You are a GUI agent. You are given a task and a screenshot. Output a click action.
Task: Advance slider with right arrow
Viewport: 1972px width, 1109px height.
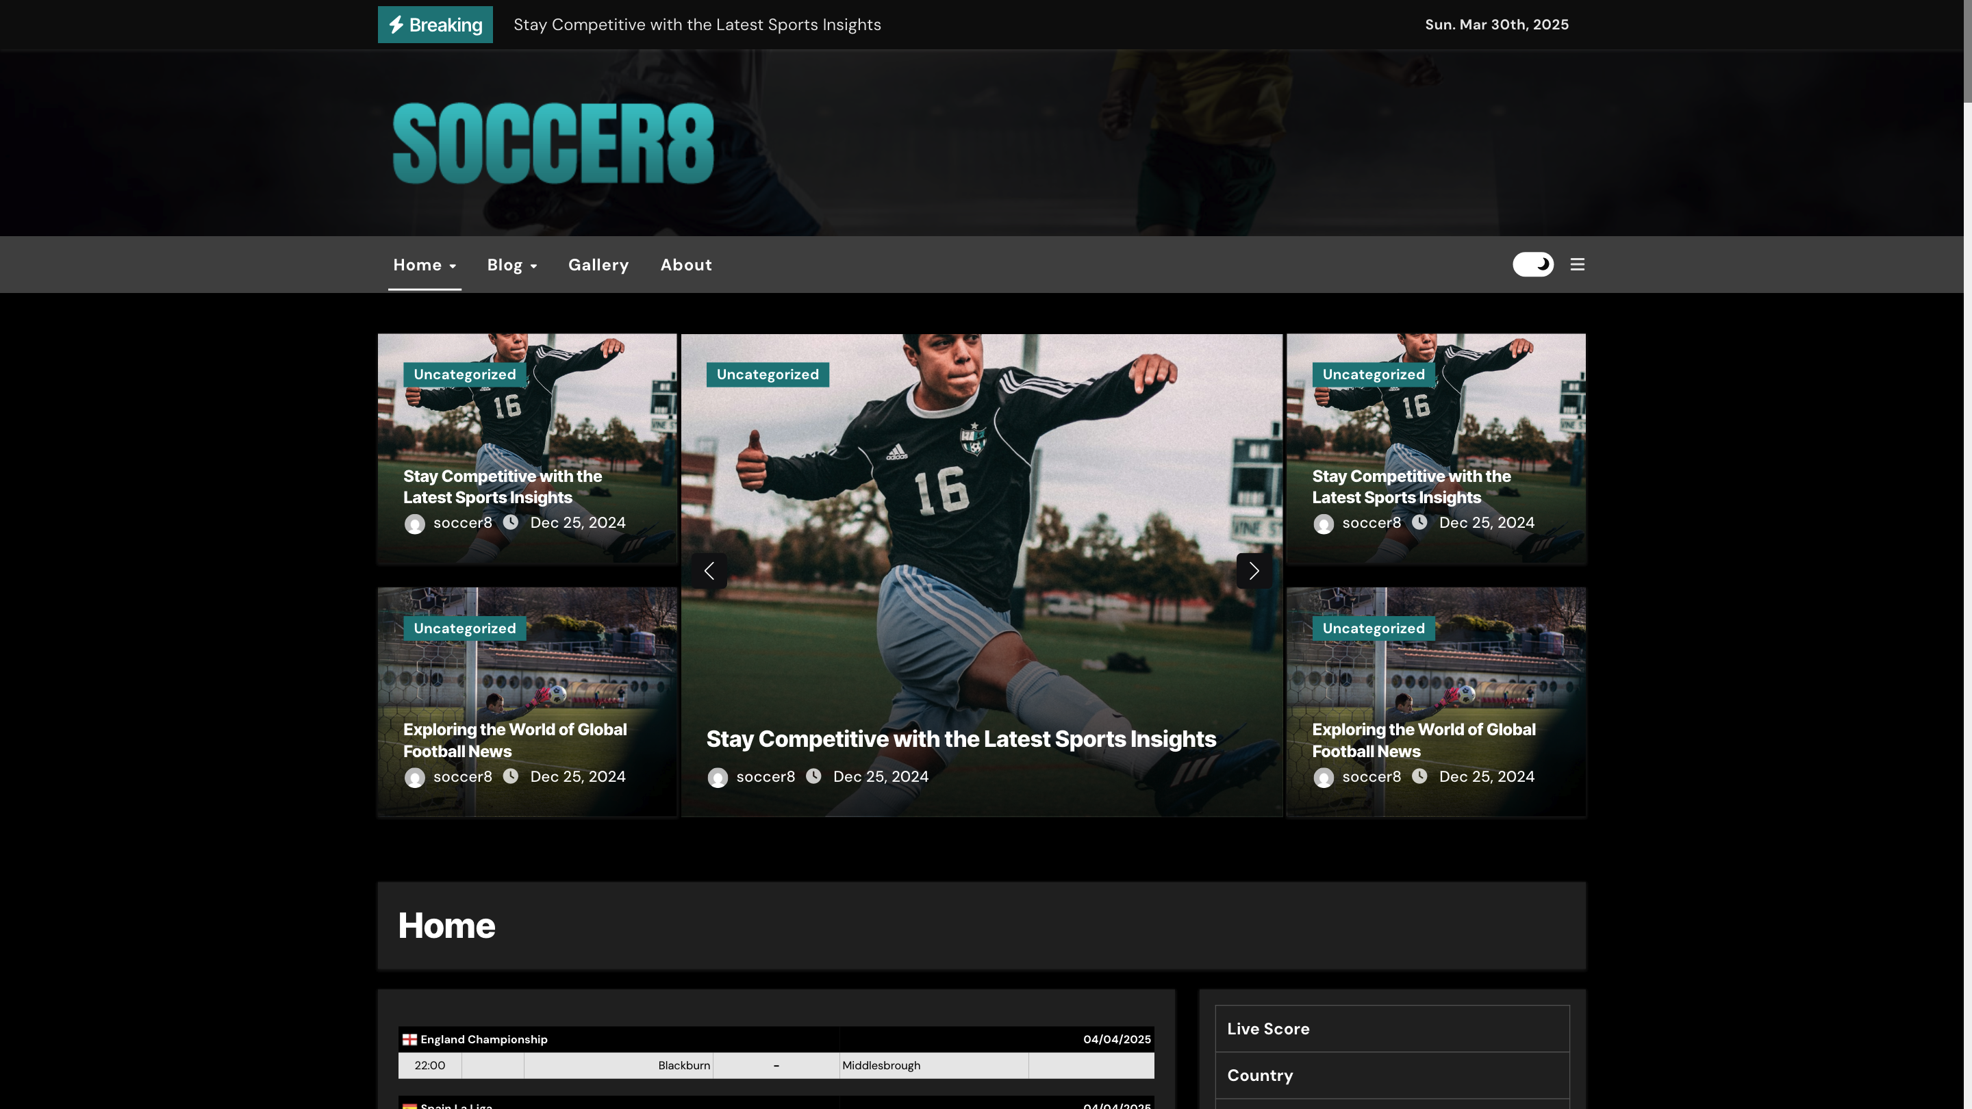point(1253,570)
